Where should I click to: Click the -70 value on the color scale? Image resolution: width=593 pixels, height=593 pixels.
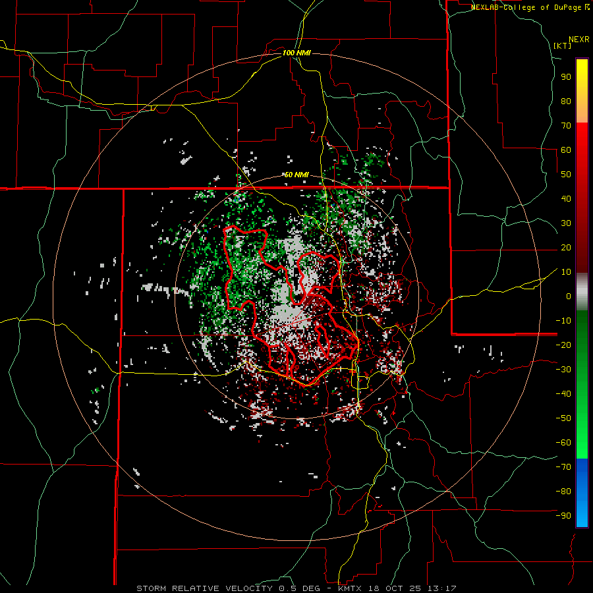563,467
